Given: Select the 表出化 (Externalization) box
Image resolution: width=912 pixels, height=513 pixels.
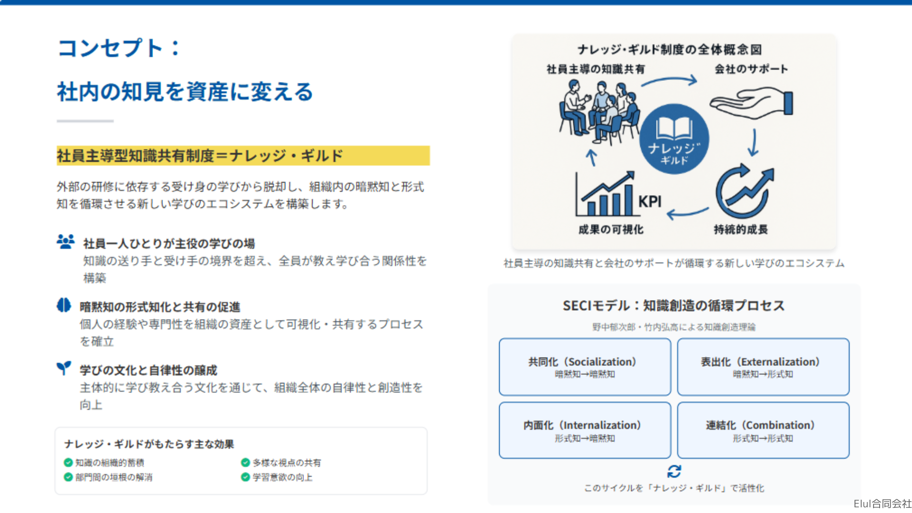Looking at the screenshot, I should 763,367.
